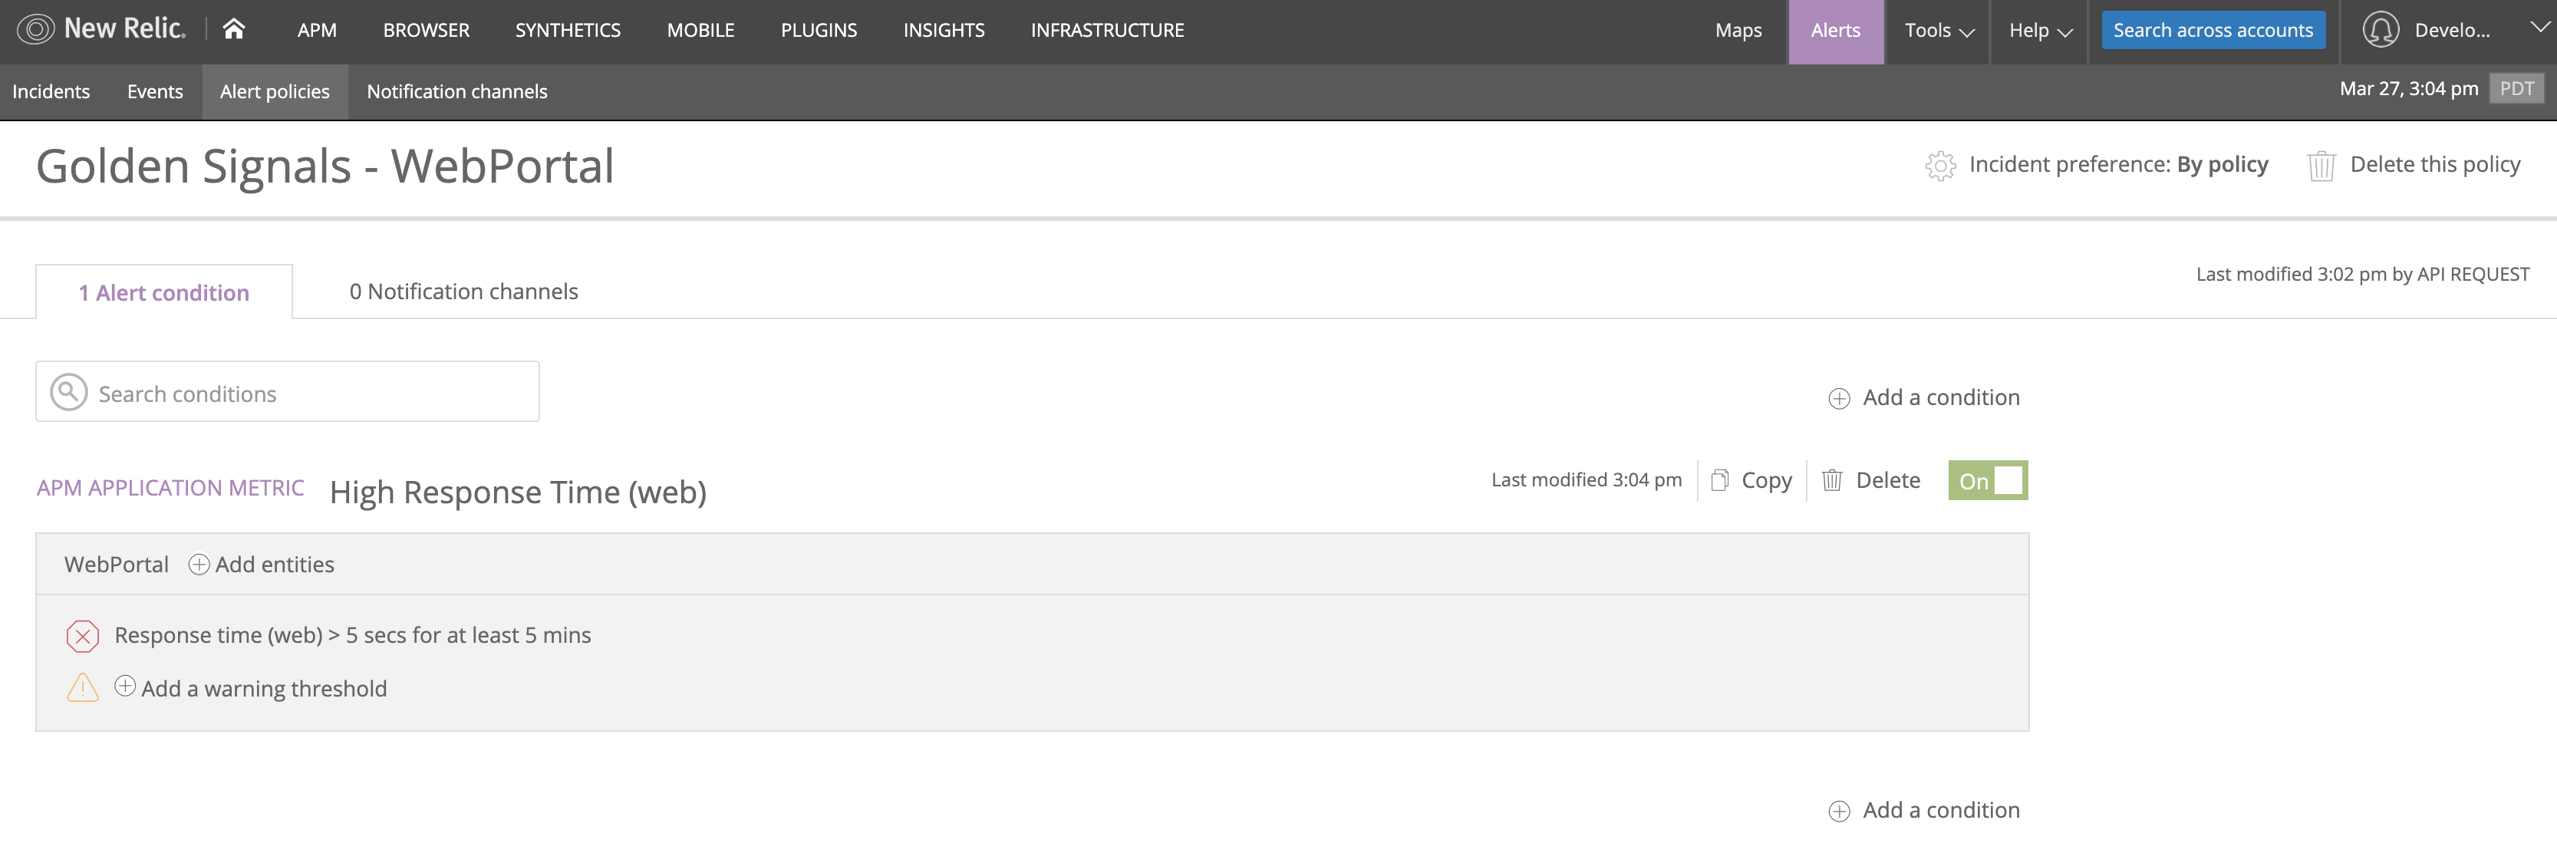This screenshot has height=863, width=2557.
Task: Click the APM APPLICATION METRIC label
Action: pyautogui.click(x=171, y=488)
